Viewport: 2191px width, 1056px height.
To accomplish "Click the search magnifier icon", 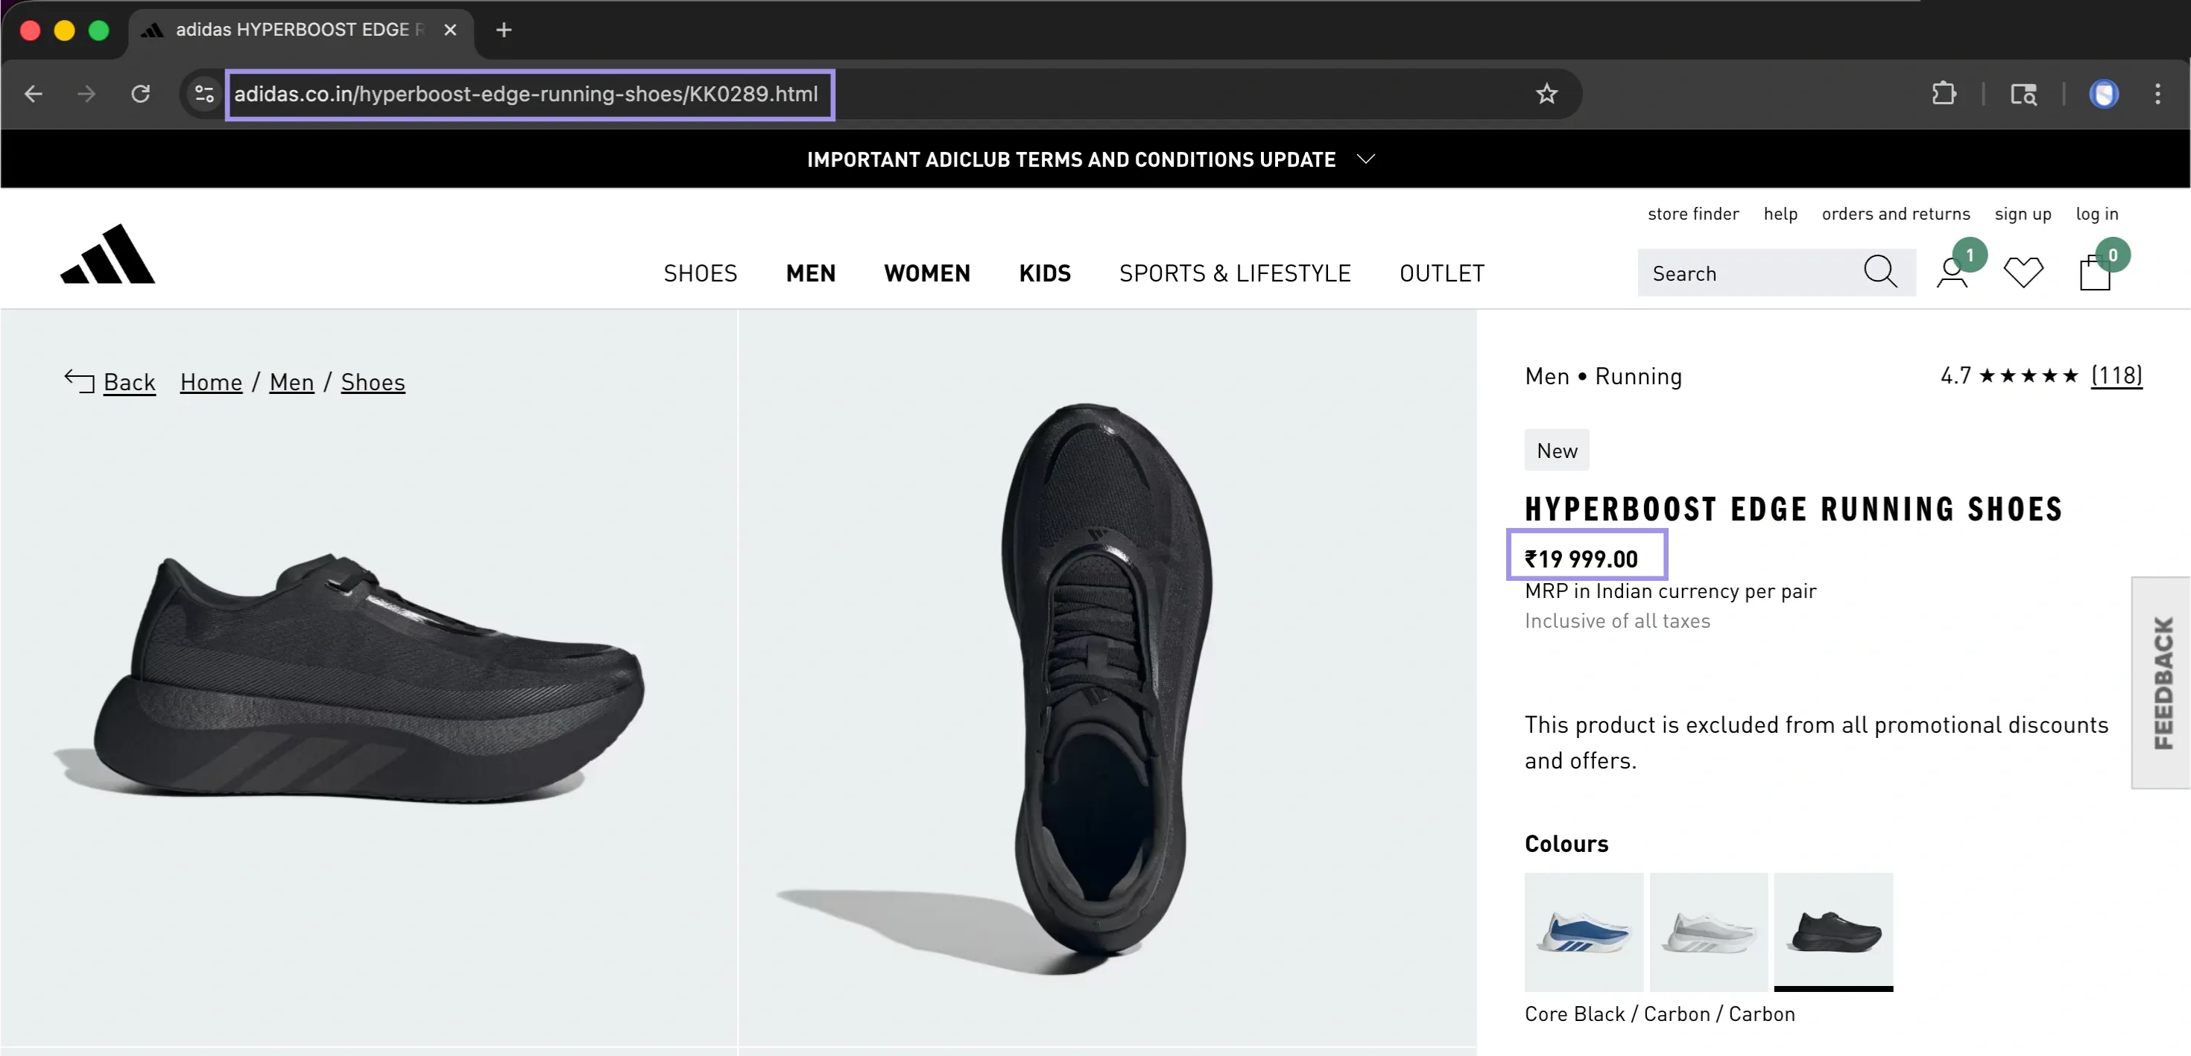I will click(1879, 272).
